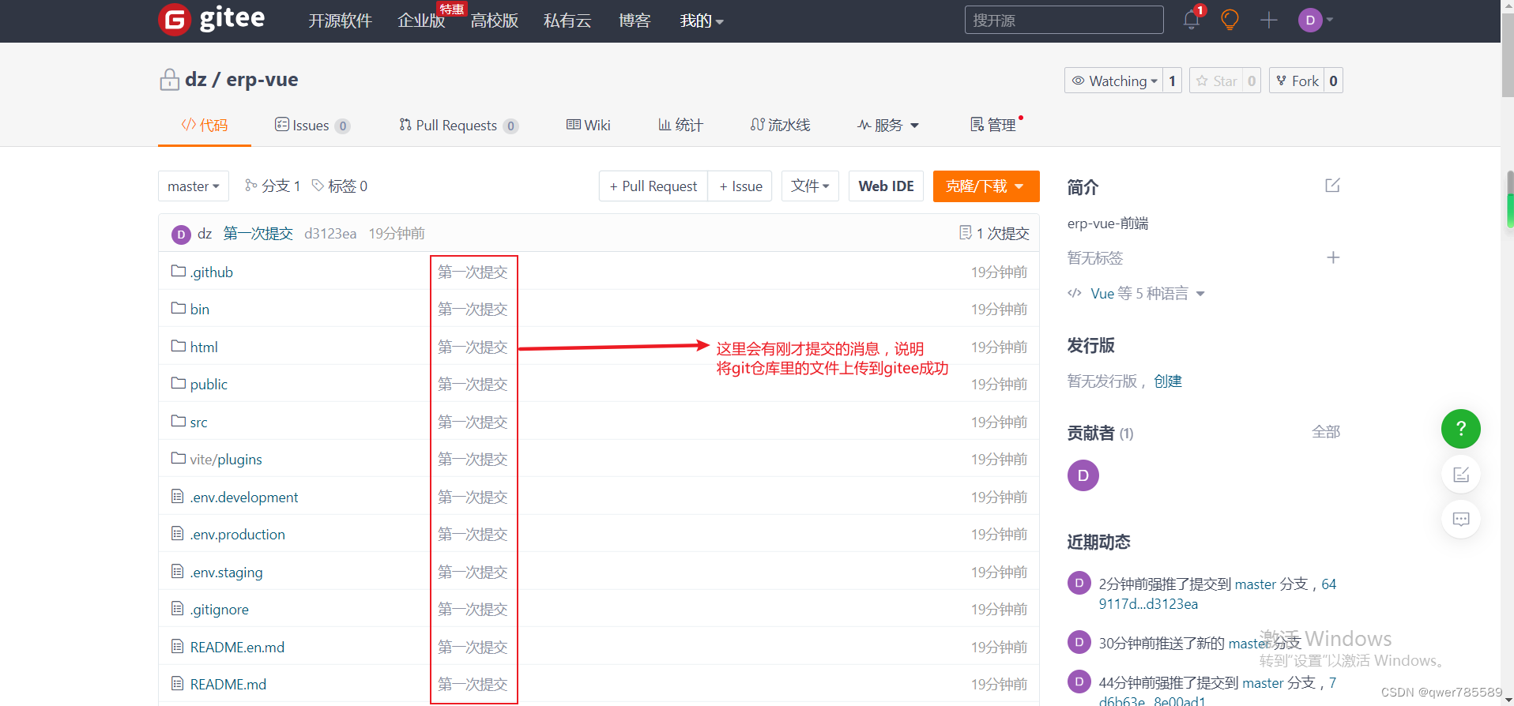Open 企业版 in the top menu

[421, 21]
